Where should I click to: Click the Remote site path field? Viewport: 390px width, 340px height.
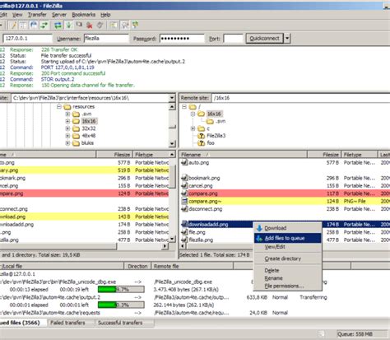tap(300, 98)
